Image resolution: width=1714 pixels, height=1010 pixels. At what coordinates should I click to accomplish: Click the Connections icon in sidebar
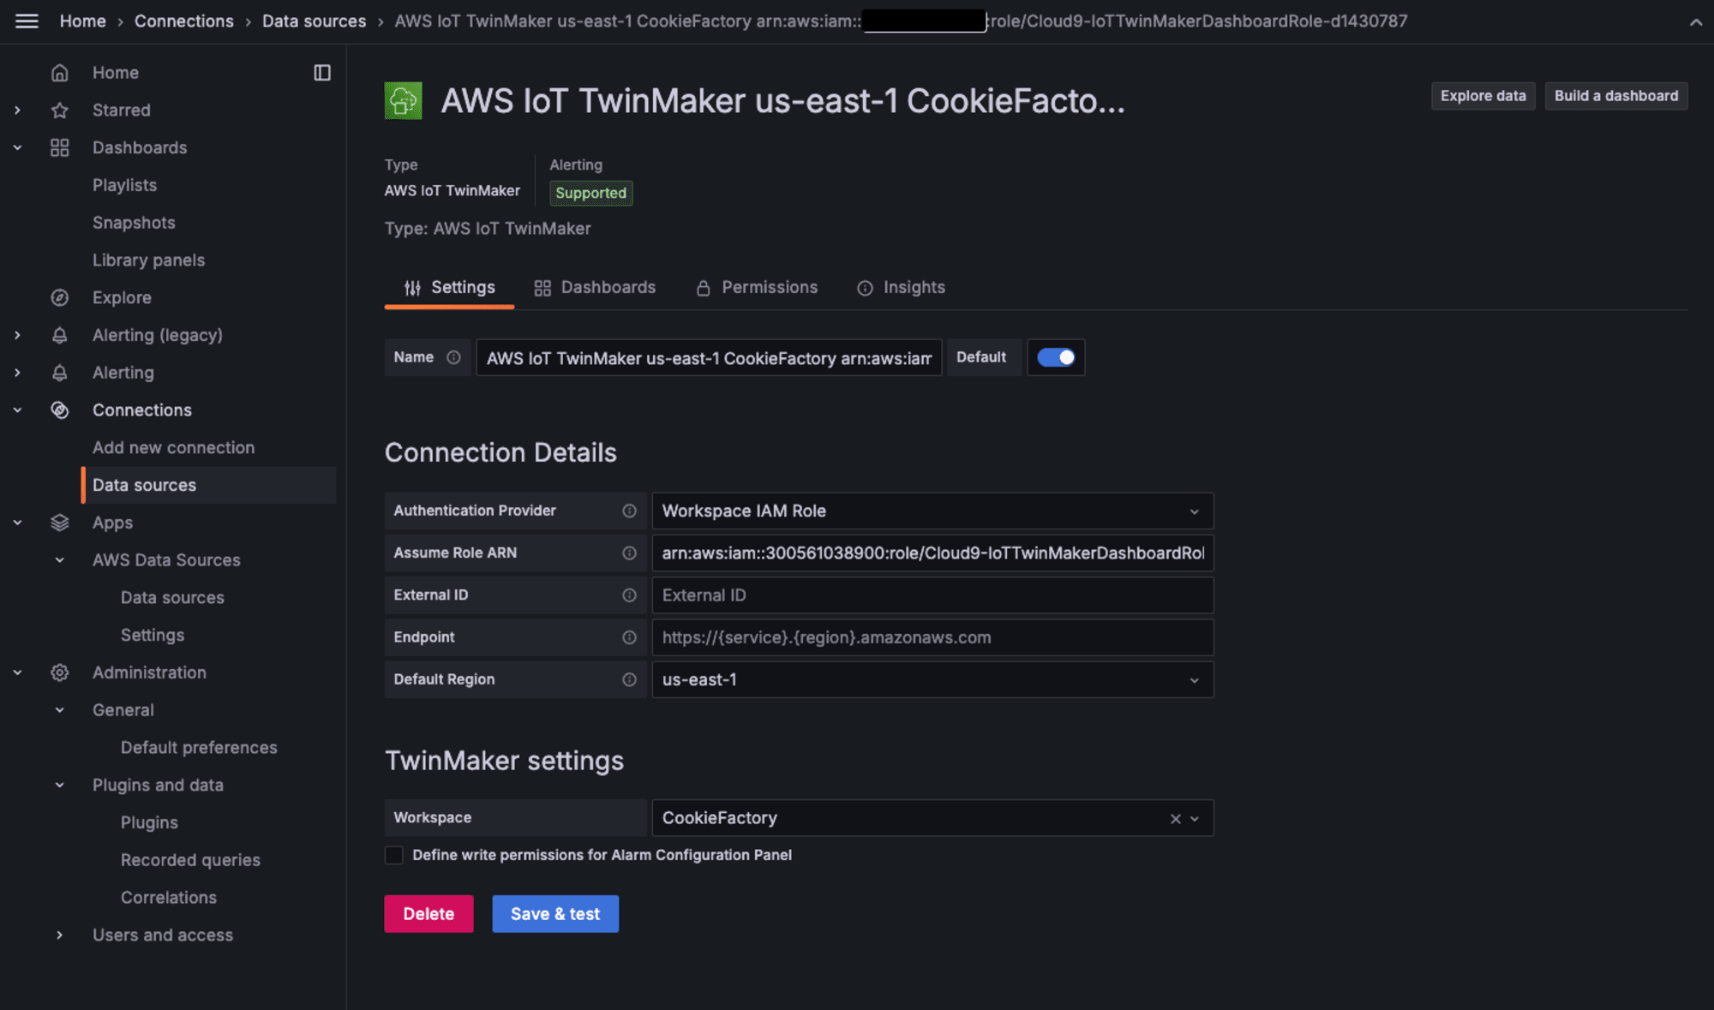[59, 410]
